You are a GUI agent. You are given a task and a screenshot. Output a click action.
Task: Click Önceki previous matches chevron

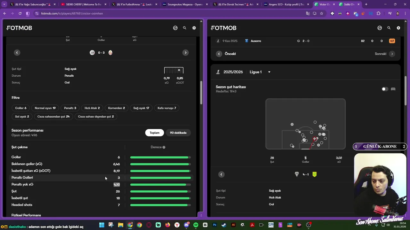click(219, 54)
